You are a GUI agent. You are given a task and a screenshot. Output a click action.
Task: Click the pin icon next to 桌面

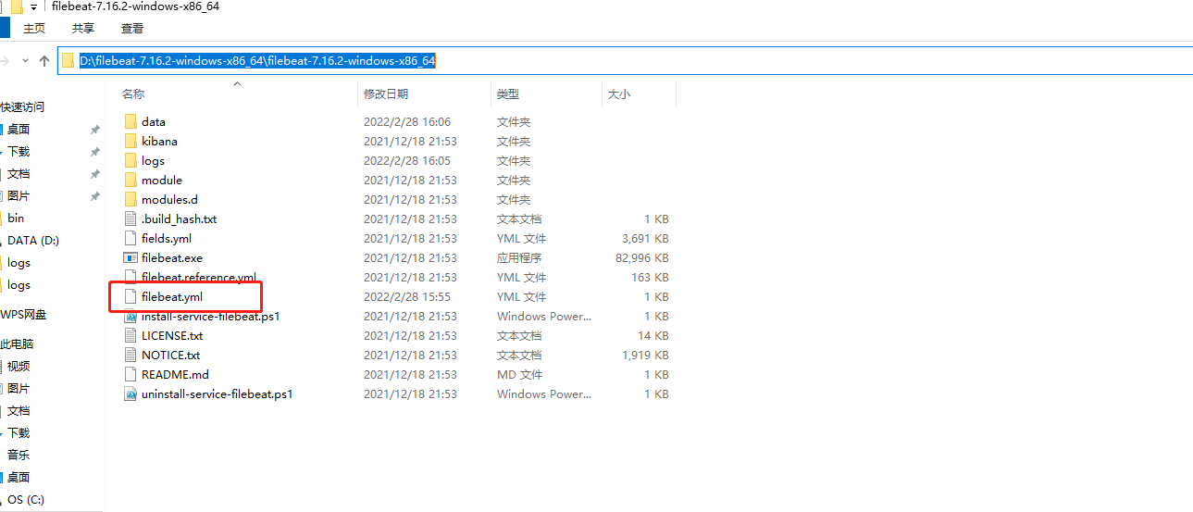[94, 130]
